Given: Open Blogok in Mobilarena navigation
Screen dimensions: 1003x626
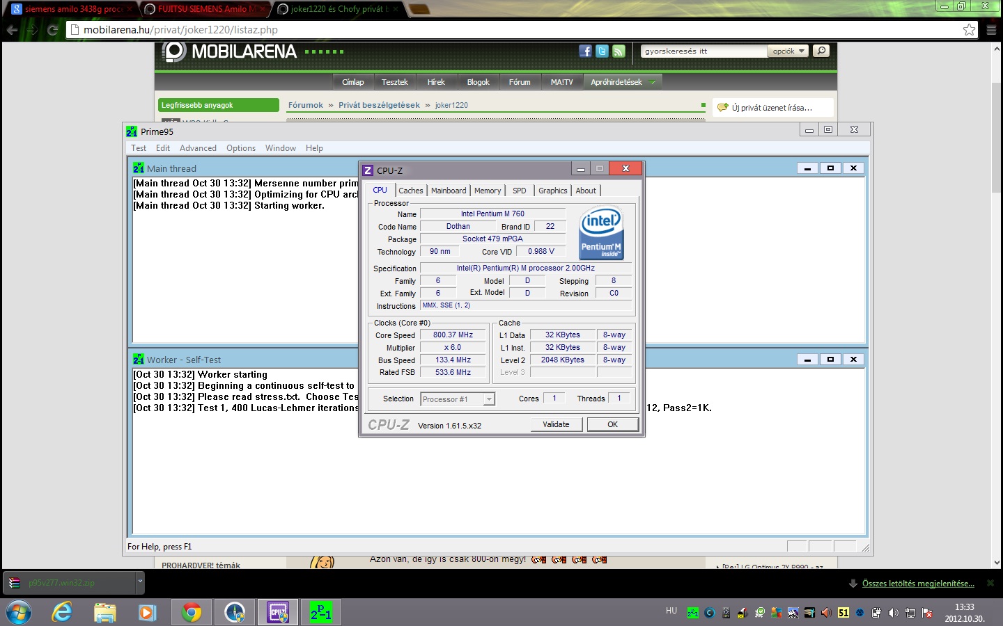Looking at the screenshot, I should click(x=479, y=82).
